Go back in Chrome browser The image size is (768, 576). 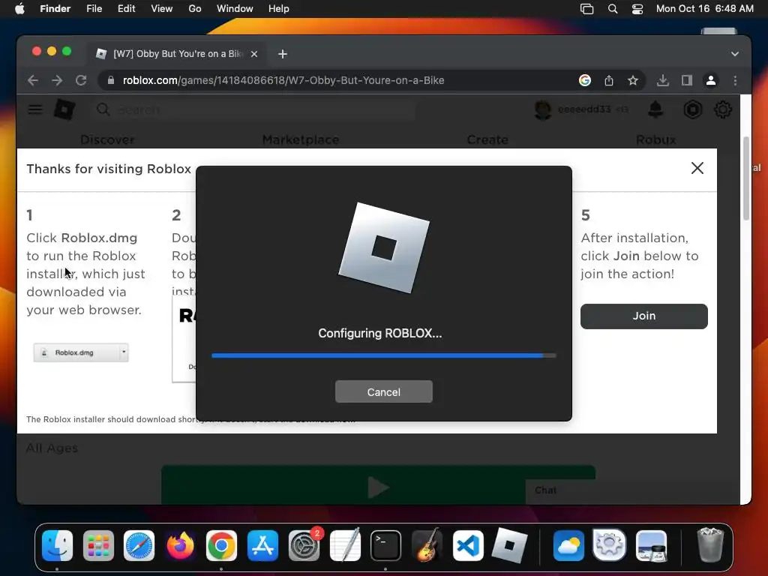pos(33,80)
